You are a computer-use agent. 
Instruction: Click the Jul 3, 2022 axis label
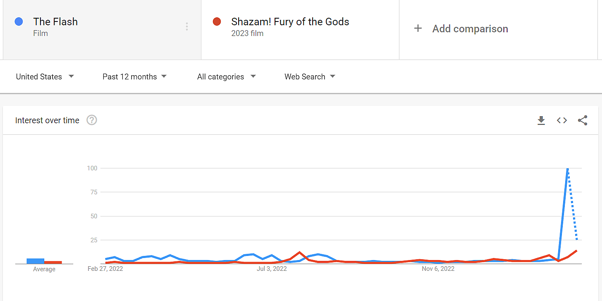[272, 269]
